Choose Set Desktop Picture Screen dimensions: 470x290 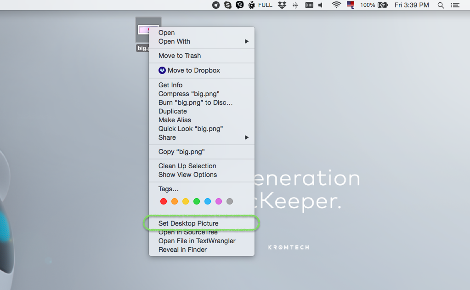201,223
